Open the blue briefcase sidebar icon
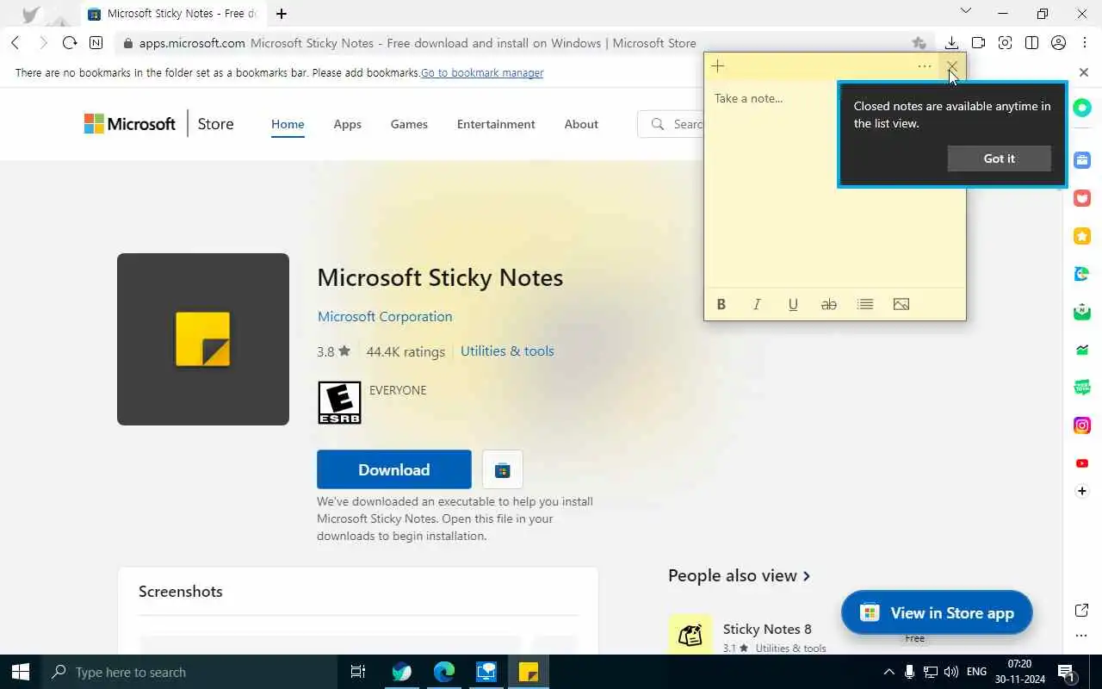Screen dimensions: 1102x689 pos(1082,160)
